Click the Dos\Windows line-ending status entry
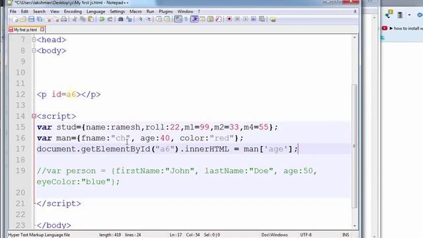Viewport: 423px width, 238px height. (x=274, y=235)
